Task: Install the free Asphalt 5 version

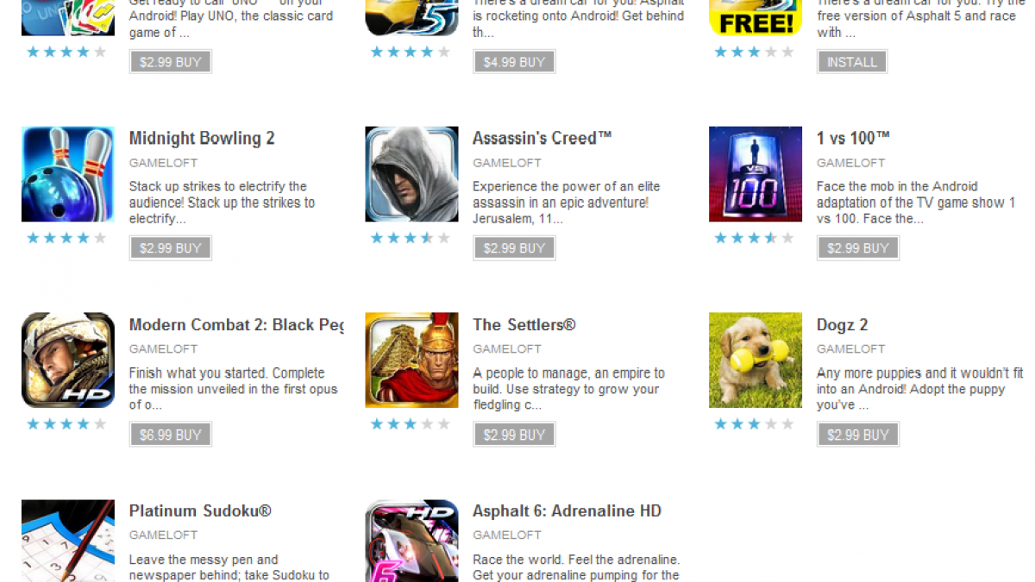Action: [852, 62]
